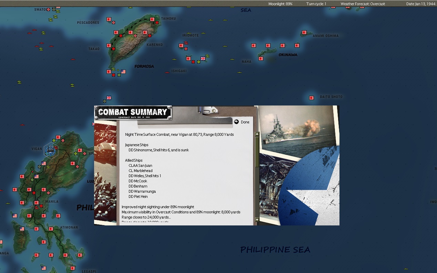This screenshot has height=273, width=437.
Task: Select the Japanese base flag at Daito Shoto
Action: tap(312, 98)
